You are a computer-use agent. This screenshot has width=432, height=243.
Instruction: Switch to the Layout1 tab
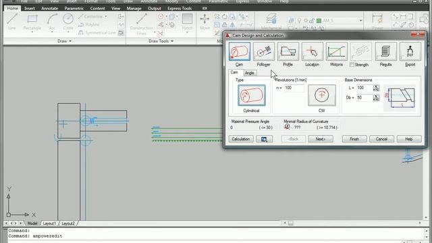point(49,223)
